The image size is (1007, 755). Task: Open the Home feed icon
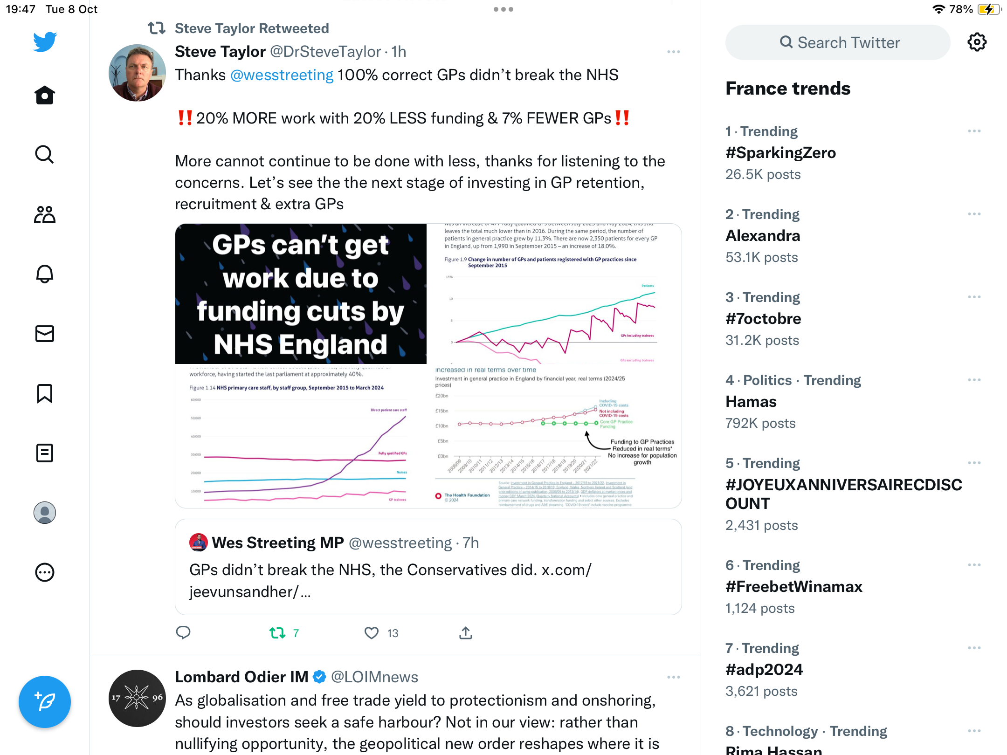pyautogui.click(x=45, y=95)
